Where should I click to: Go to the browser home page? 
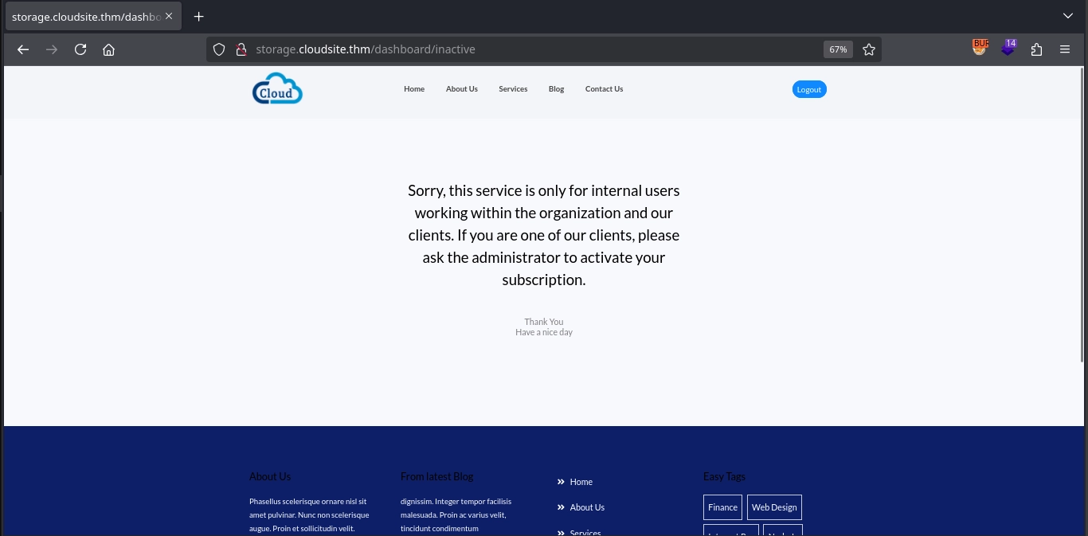coord(109,49)
